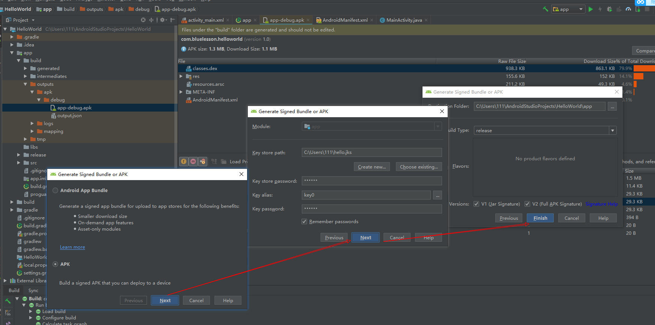Screen dimensions: 655x325
Task: Expand the intermediates folder
Action: [x=25, y=76]
